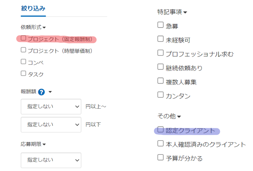Screen dimensions: 253x171
Task: Collapse the その他 section header
Action: [169, 116]
